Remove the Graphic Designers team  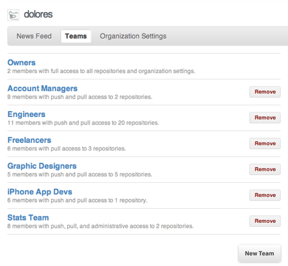click(x=265, y=170)
